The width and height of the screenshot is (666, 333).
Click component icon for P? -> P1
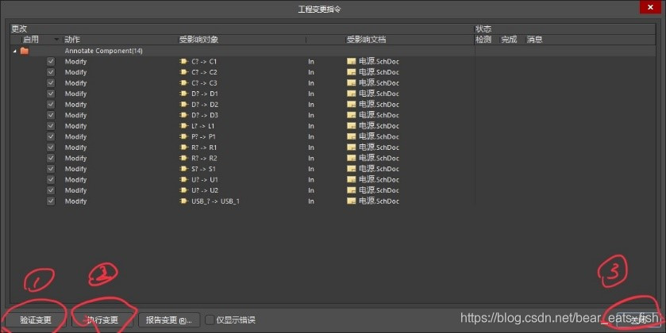[183, 136]
